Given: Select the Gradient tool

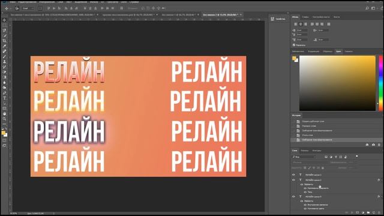Looking at the screenshot, I should click(4, 77).
